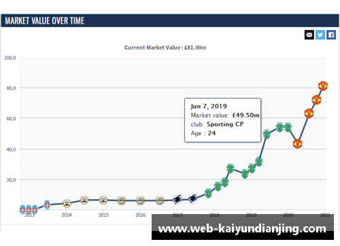
Task: Click the '2016' x-axis label
Action: click(x=141, y=215)
